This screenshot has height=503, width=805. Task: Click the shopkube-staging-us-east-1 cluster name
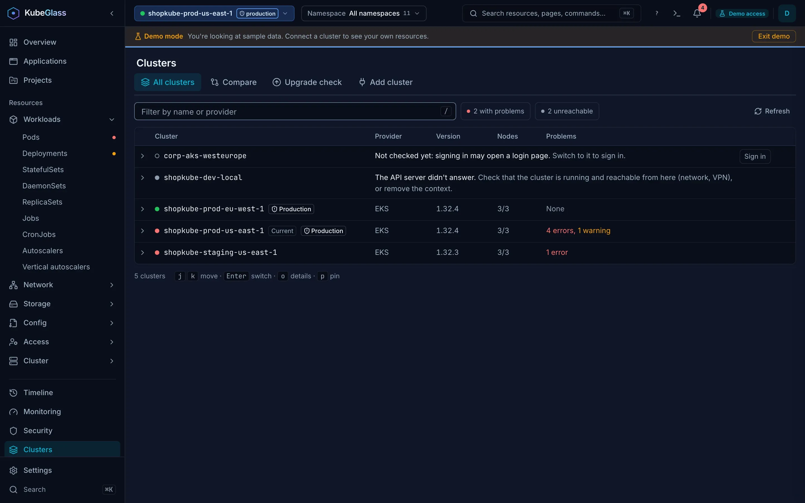(220, 253)
